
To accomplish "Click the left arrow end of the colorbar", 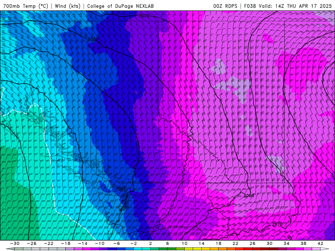I will coord(10,249).
